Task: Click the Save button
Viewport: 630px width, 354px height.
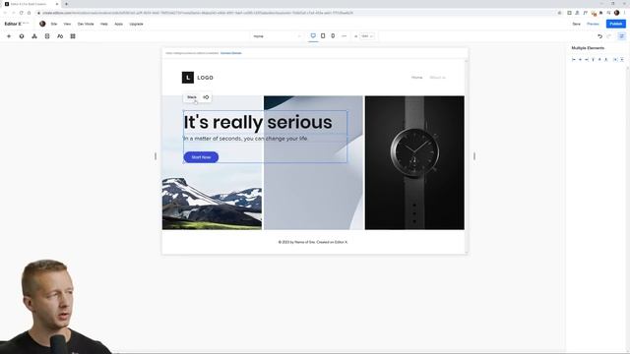Action: tap(576, 24)
